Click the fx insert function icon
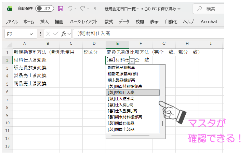Screen dimensions: 252x155 point(64,33)
